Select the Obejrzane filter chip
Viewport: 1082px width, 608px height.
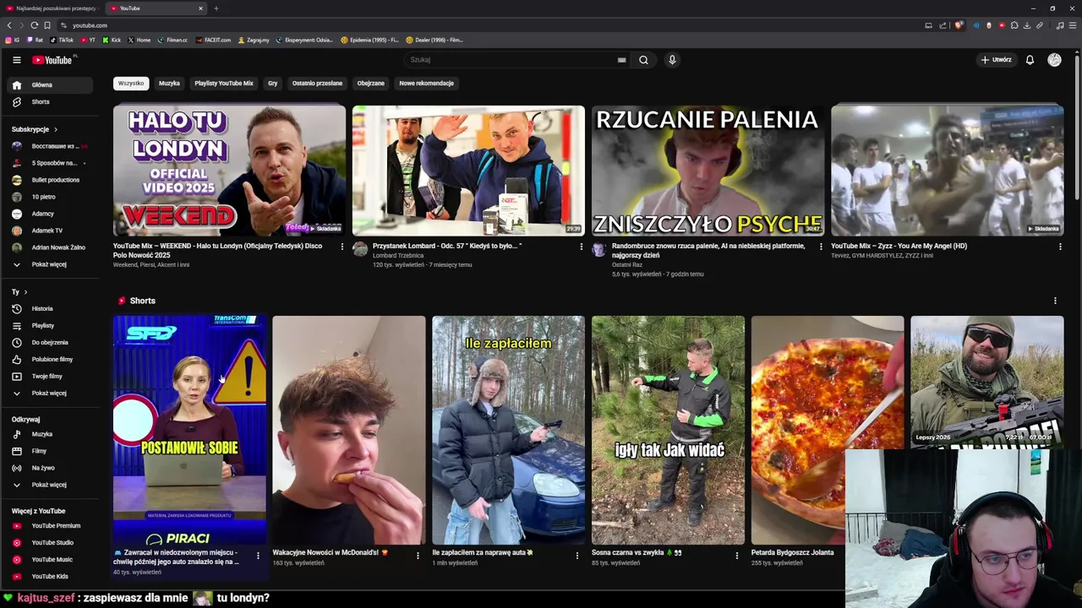coord(370,83)
